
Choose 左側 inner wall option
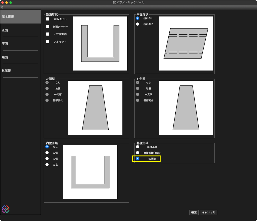click(x=47, y=153)
